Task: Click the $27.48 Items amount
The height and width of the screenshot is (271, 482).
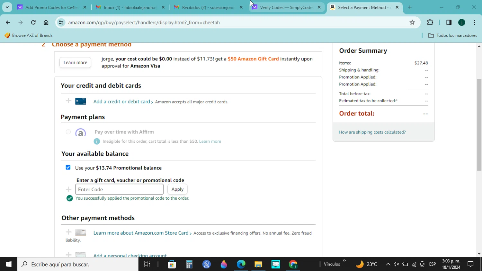Action: 421,63
